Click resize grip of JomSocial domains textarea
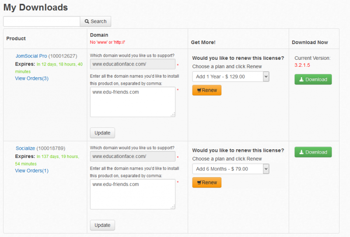350x237 pixels. pyautogui.click(x=173, y=115)
